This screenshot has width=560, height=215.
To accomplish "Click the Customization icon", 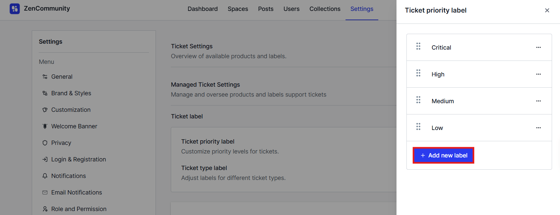I will pos(45,110).
